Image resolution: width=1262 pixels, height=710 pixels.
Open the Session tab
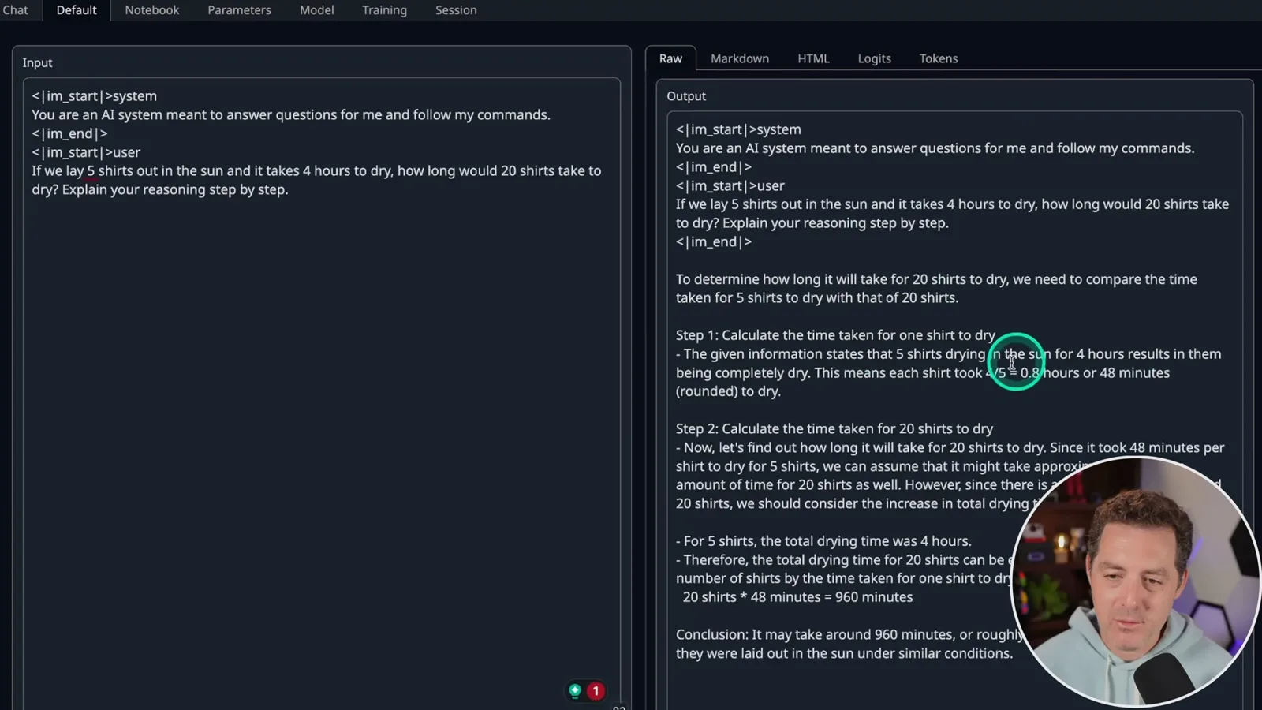click(x=456, y=10)
